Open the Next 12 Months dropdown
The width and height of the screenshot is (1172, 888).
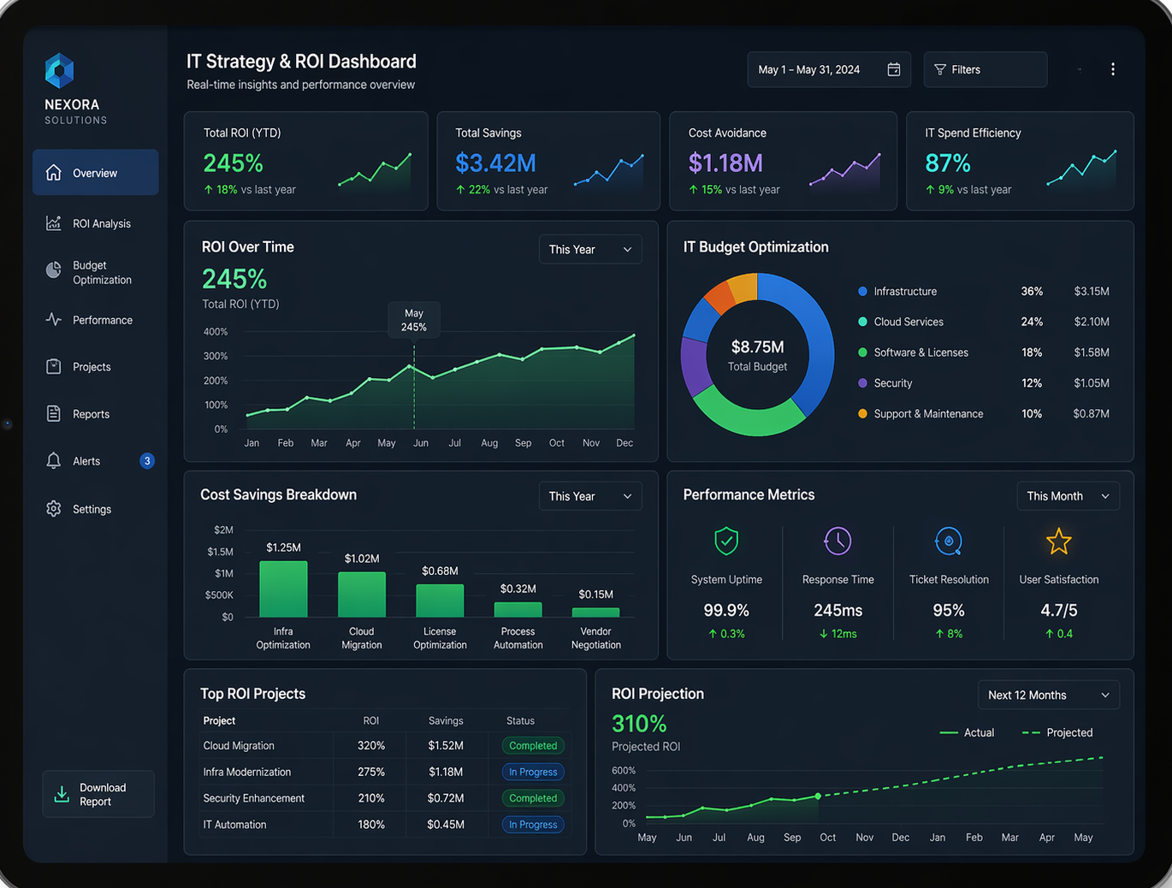(1049, 696)
